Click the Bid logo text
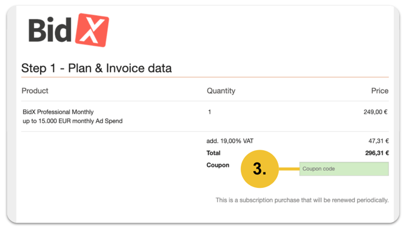405x228 pixels. (x=50, y=30)
